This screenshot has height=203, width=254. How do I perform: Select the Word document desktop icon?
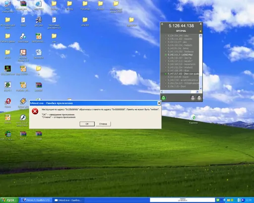39,54
